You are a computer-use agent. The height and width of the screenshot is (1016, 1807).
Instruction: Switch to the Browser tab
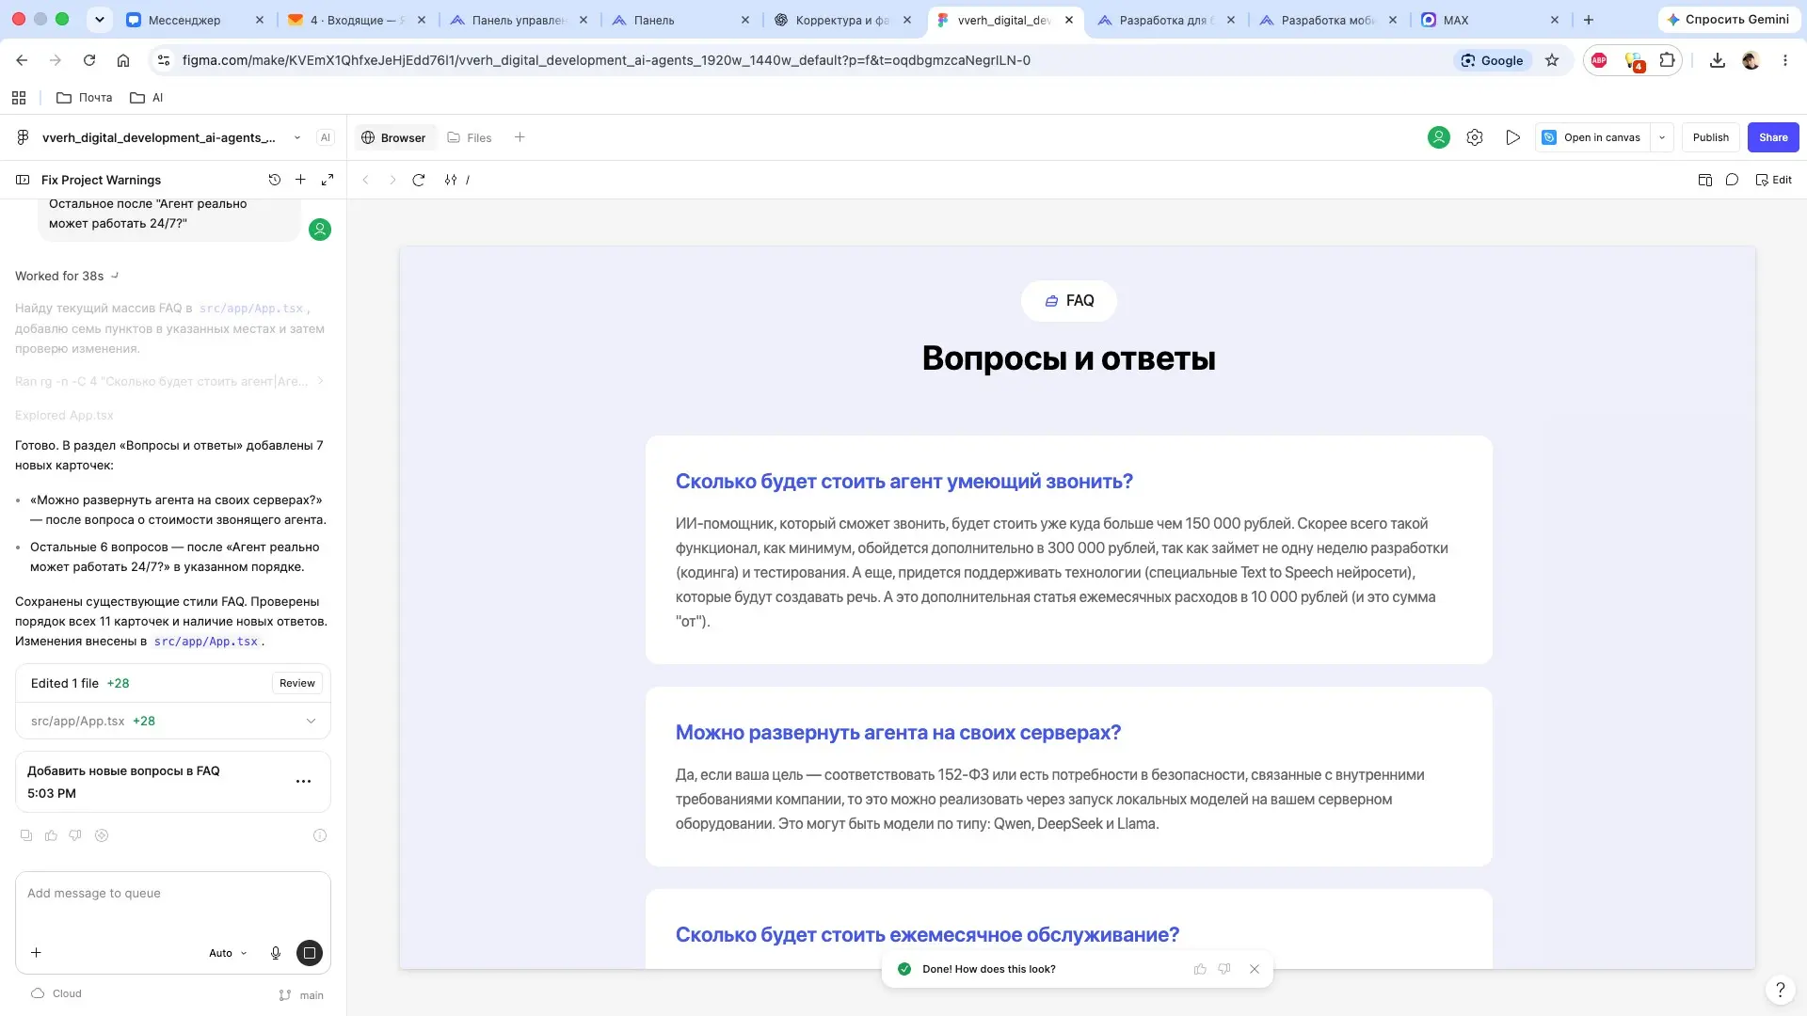click(393, 137)
